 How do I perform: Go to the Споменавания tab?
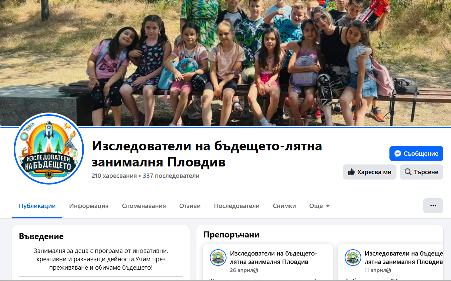(x=144, y=206)
